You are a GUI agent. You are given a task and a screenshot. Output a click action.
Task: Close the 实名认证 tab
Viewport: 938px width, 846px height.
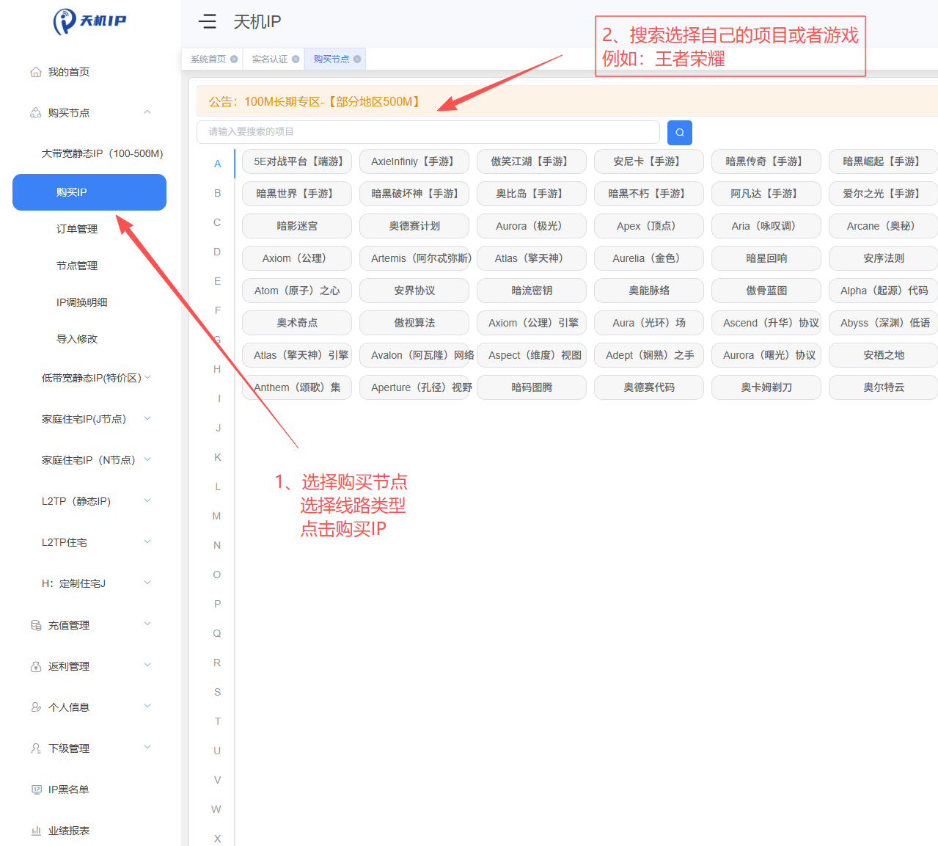coord(296,59)
